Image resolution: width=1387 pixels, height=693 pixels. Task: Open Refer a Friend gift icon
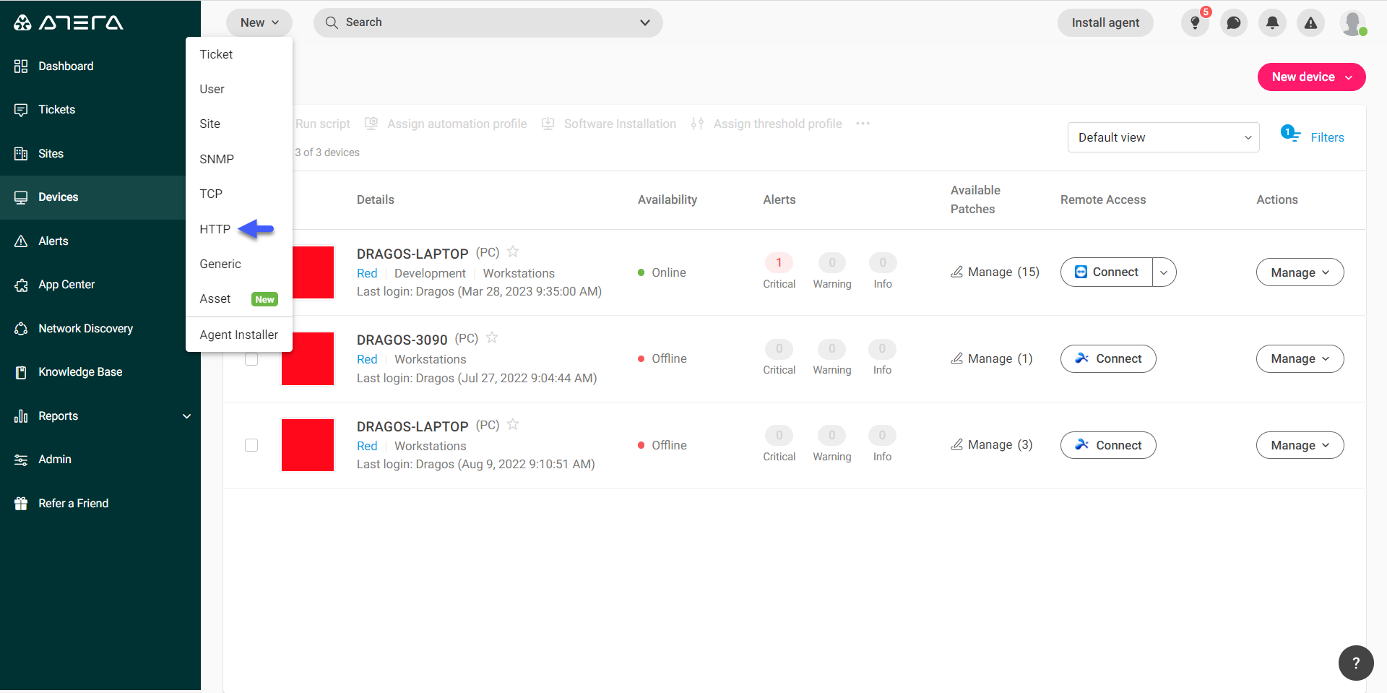click(21, 504)
